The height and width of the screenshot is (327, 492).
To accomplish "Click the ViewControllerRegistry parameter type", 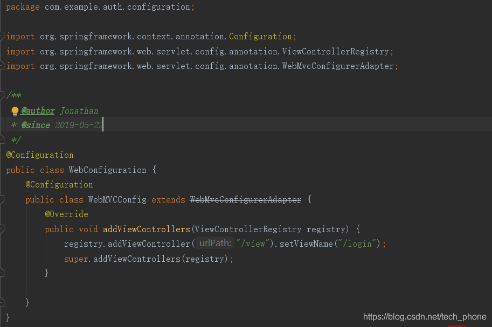I will 248,229.
